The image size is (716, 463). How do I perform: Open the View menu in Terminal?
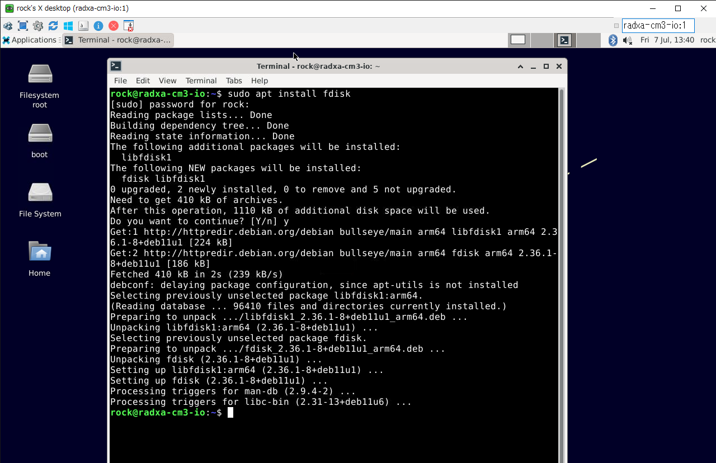point(167,81)
